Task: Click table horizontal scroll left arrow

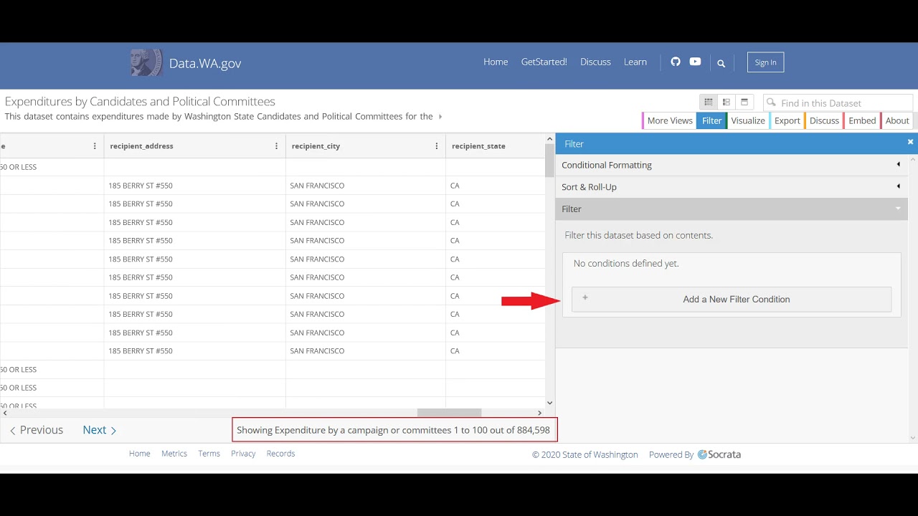Action: (4, 413)
